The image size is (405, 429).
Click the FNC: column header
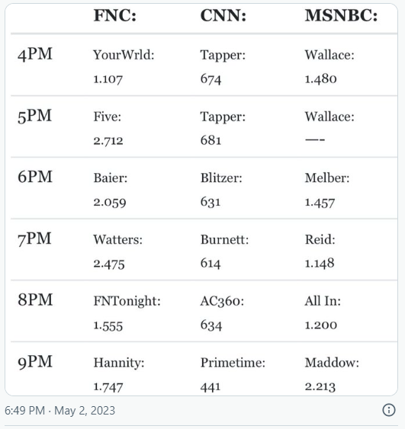click(115, 15)
